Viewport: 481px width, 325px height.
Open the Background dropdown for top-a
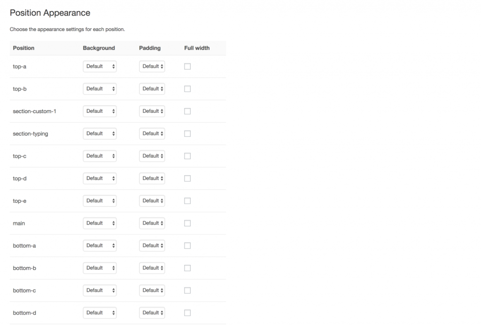coord(100,66)
